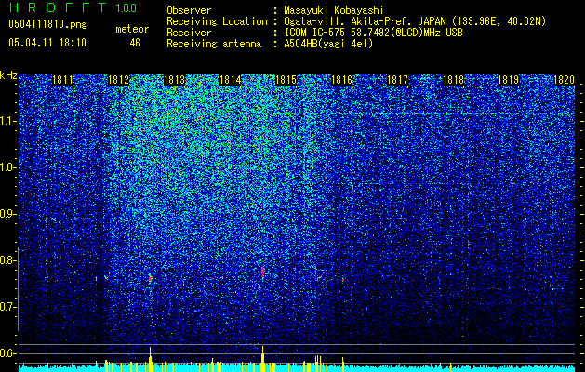The image size is (585, 372).
Task: Click the 0.9 kHz axis label
Action: pyautogui.click(x=8, y=214)
